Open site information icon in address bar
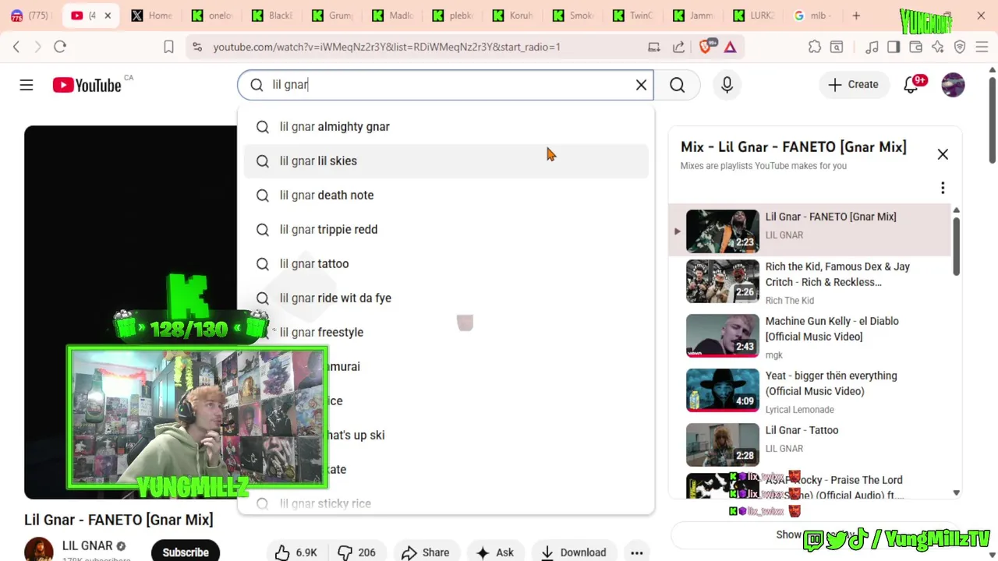The image size is (998, 561). [x=197, y=47]
